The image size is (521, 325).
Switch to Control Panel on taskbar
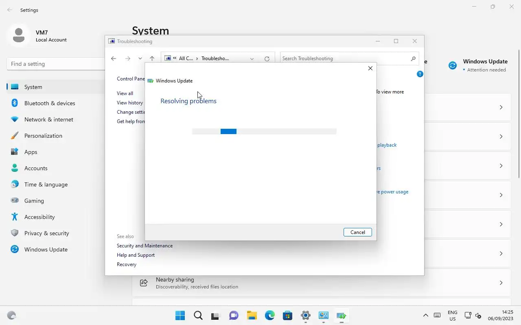point(323,316)
